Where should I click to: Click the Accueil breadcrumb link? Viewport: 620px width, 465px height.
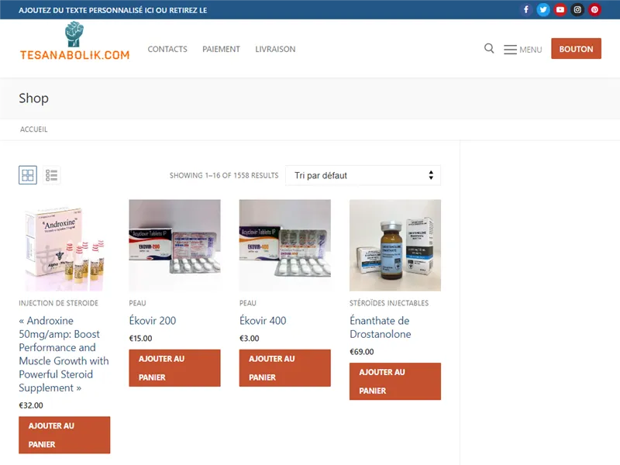click(x=34, y=129)
